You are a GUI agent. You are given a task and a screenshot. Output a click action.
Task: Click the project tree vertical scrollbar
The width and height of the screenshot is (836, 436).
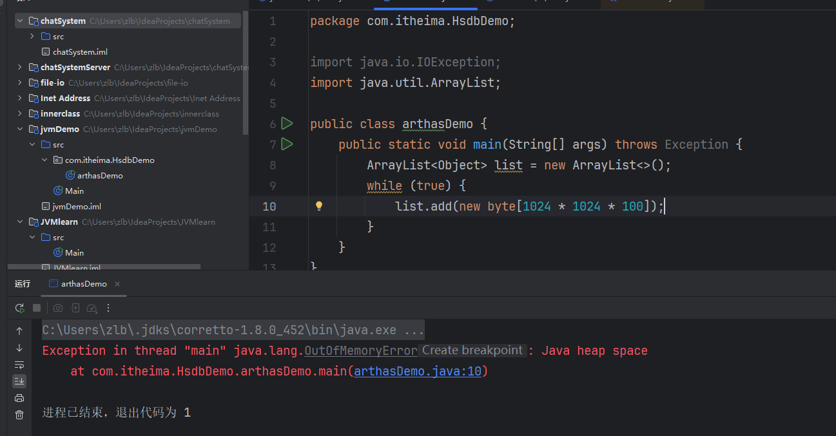tap(246, 73)
